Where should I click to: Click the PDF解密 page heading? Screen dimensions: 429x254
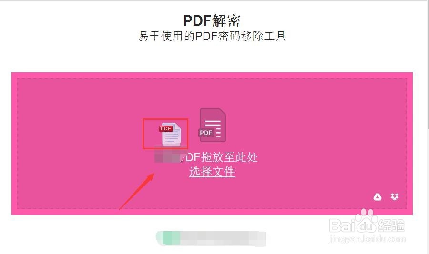click(x=212, y=20)
